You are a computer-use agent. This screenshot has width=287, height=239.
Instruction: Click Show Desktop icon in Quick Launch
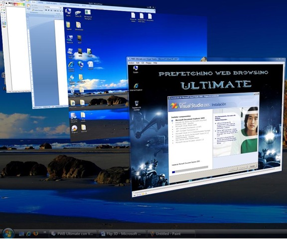tap(21, 234)
